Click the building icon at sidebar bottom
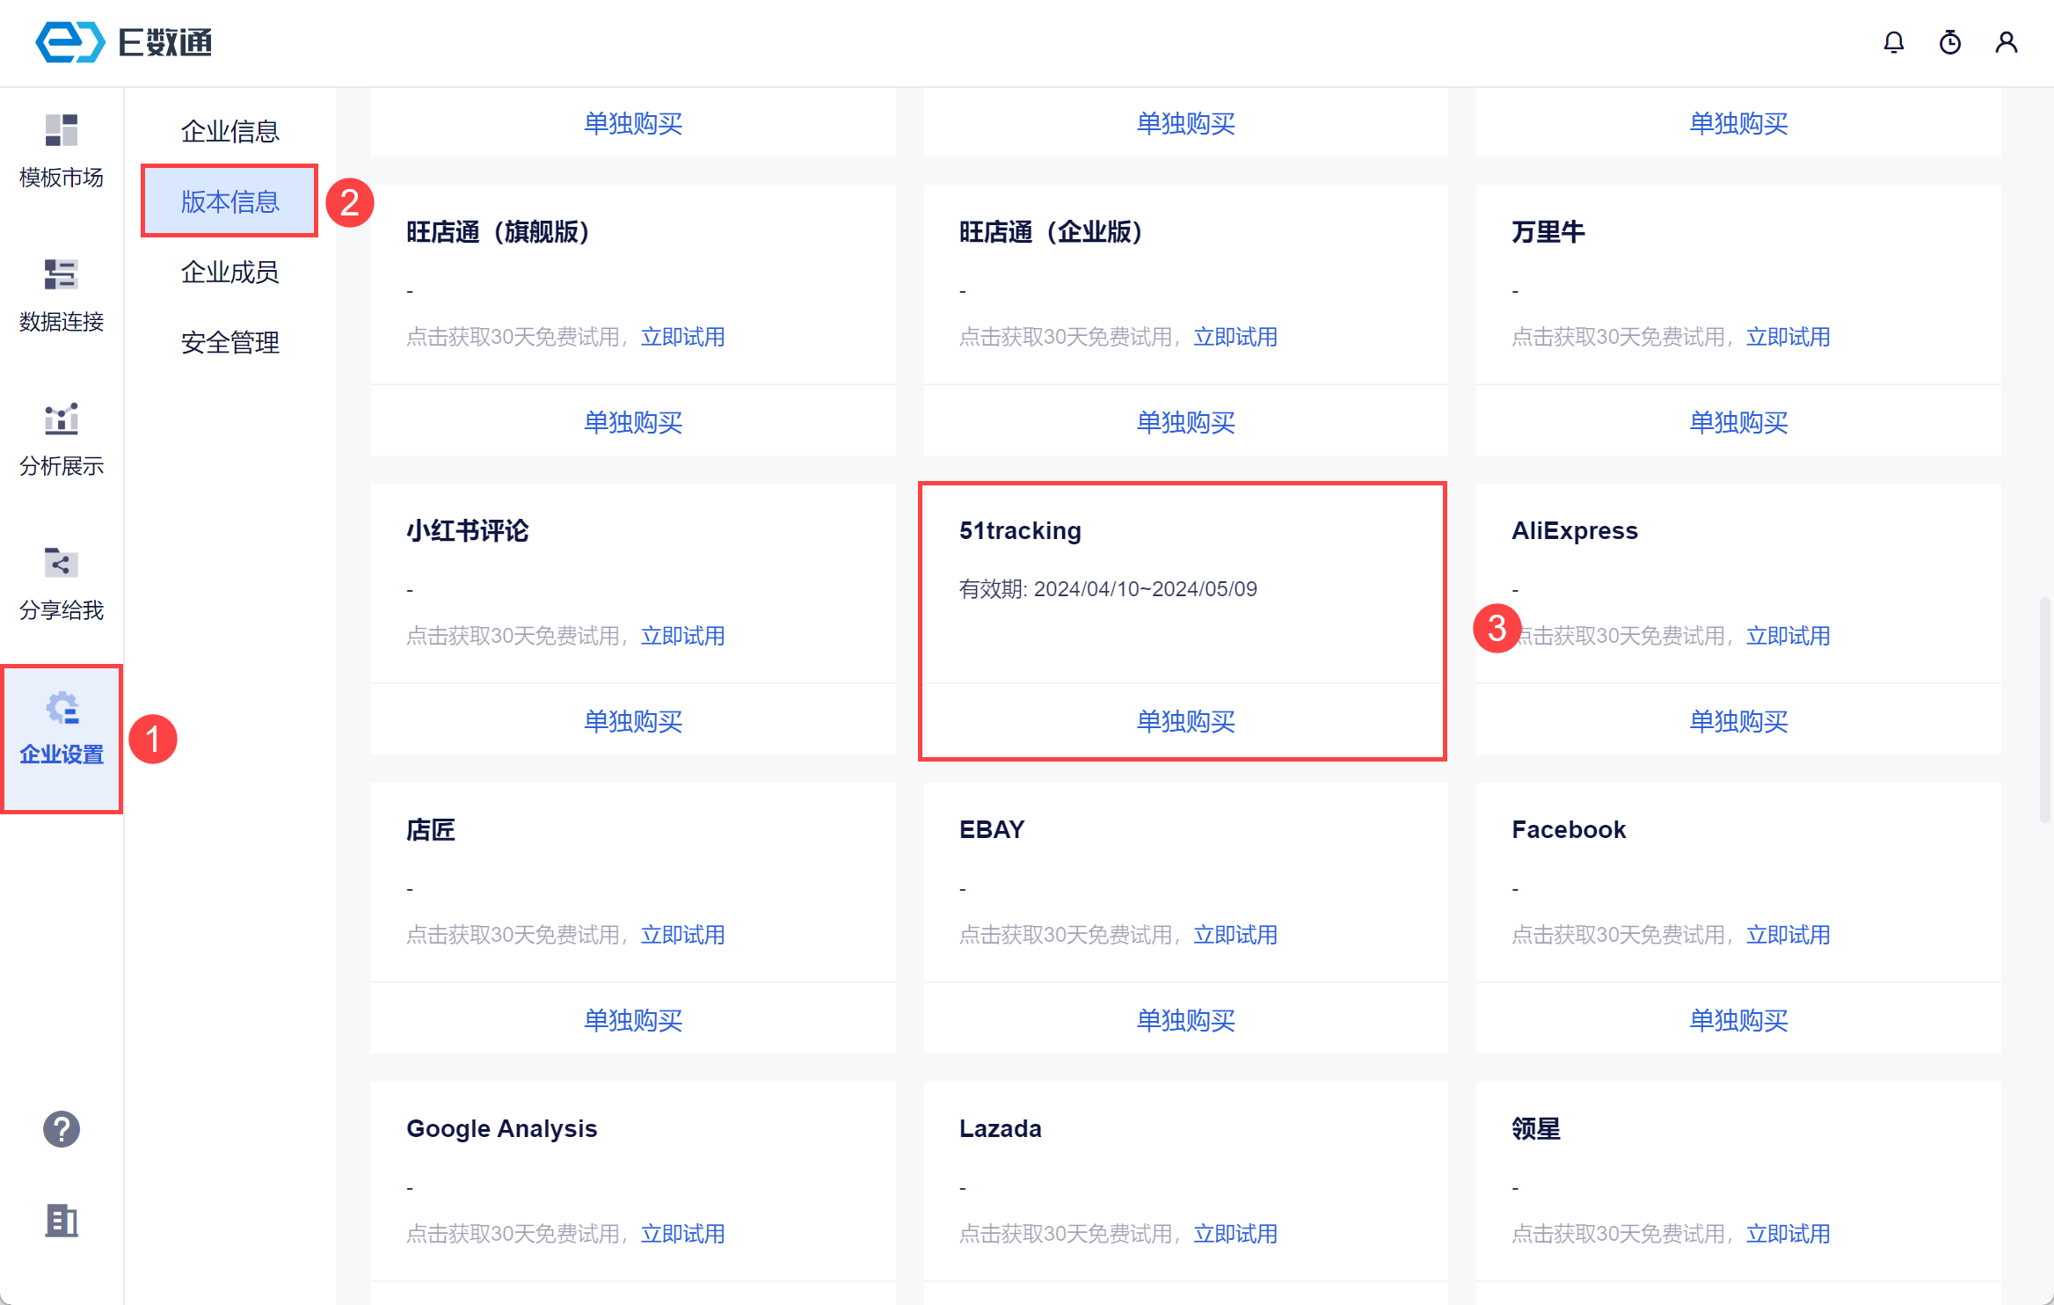The width and height of the screenshot is (2054, 1305). pyautogui.click(x=61, y=1221)
